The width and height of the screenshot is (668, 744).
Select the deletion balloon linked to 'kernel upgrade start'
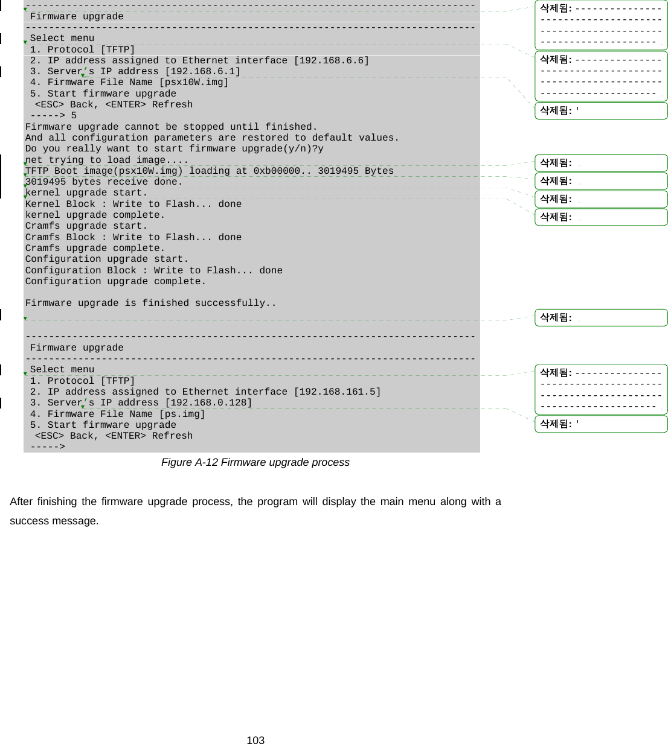pyautogui.click(x=601, y=217)
